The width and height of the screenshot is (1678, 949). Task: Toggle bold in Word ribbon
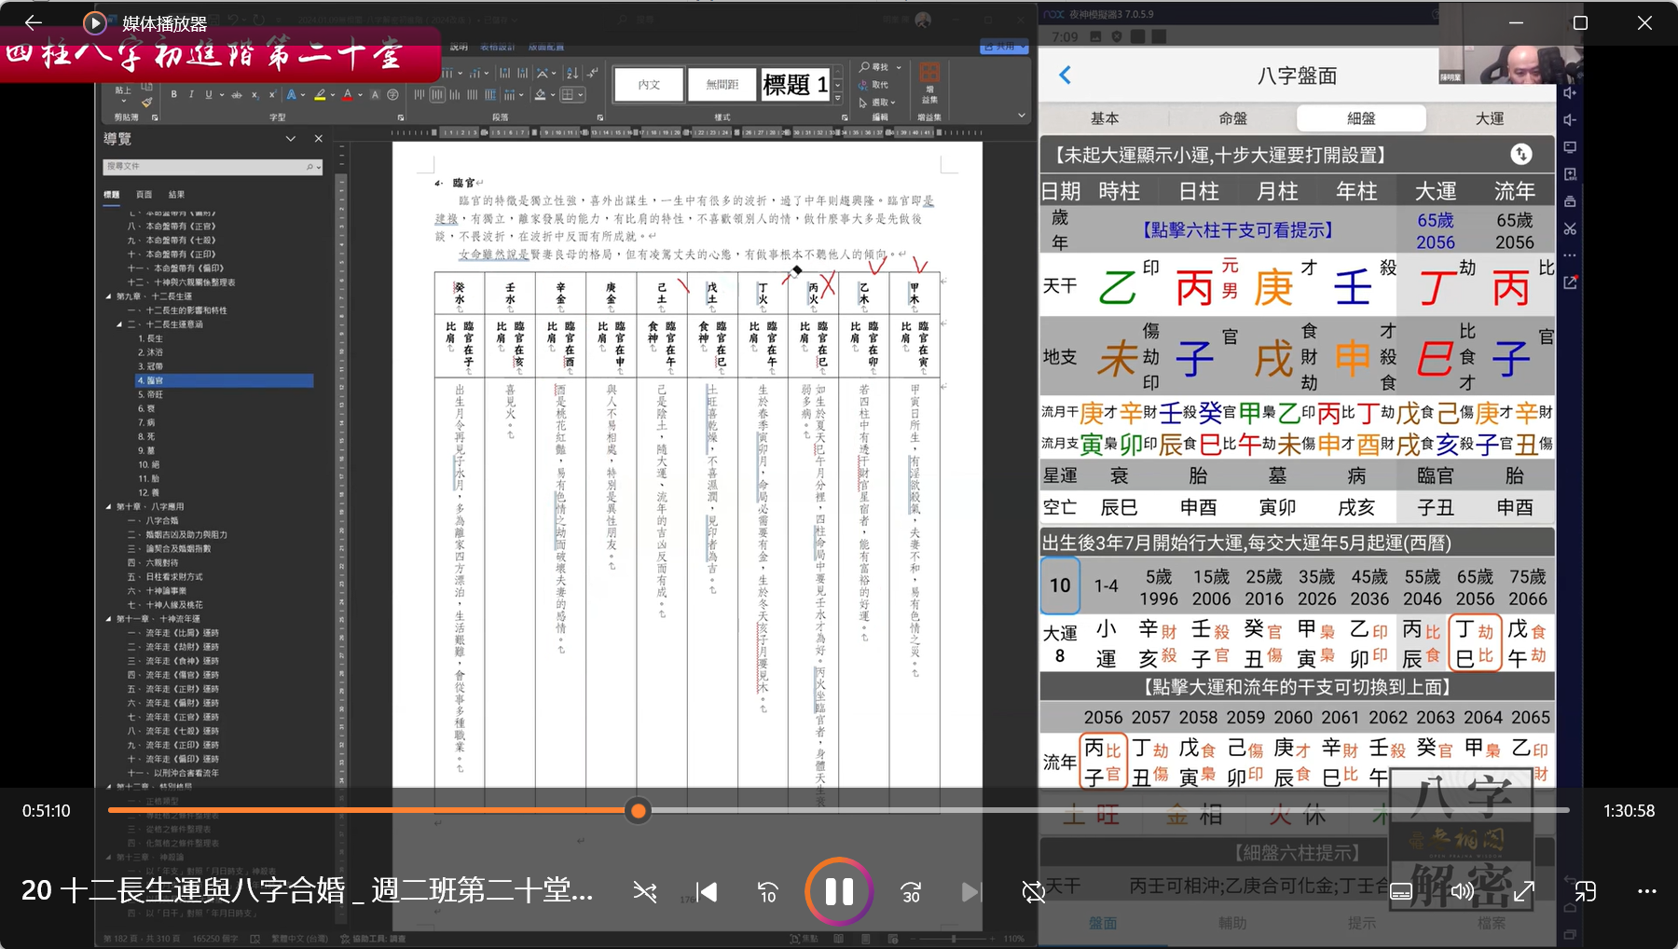pyautogui.click(x=173, y=94)
